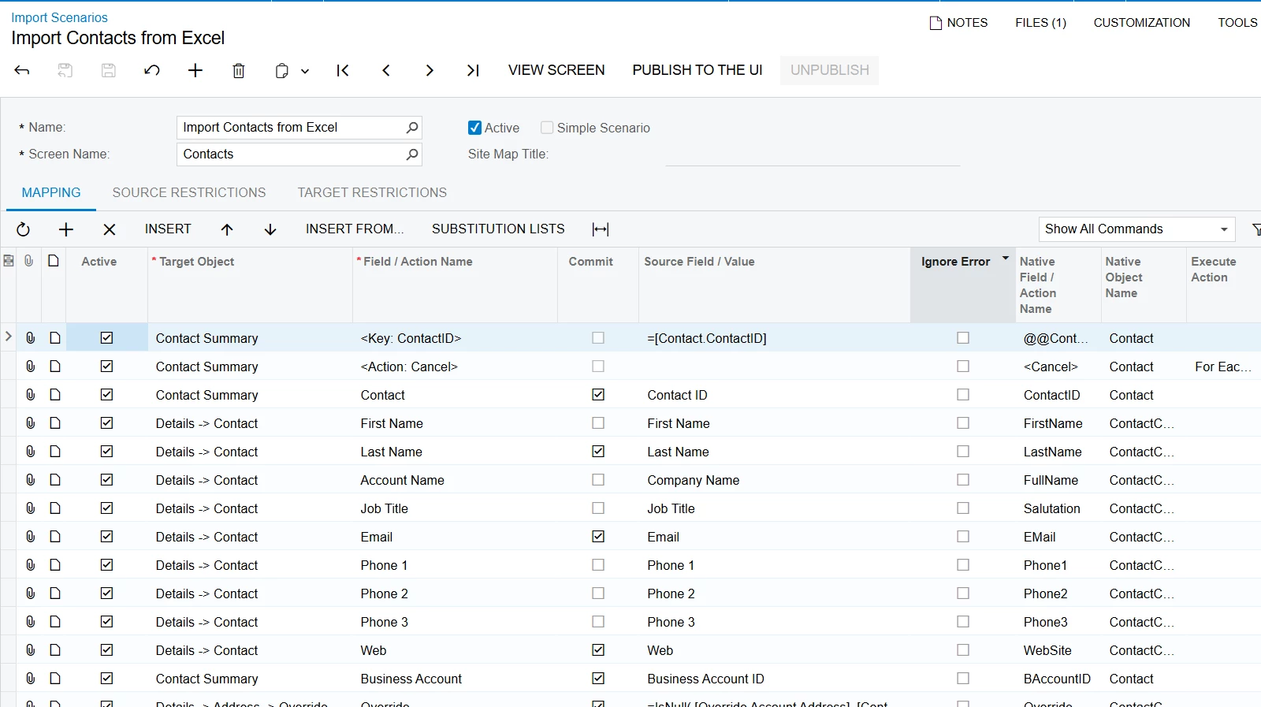Image resolution: width=1261 pixels, height=707 pixels.
Task: Uncheck the Active scenario checkbox
Action: click(474, 128)
